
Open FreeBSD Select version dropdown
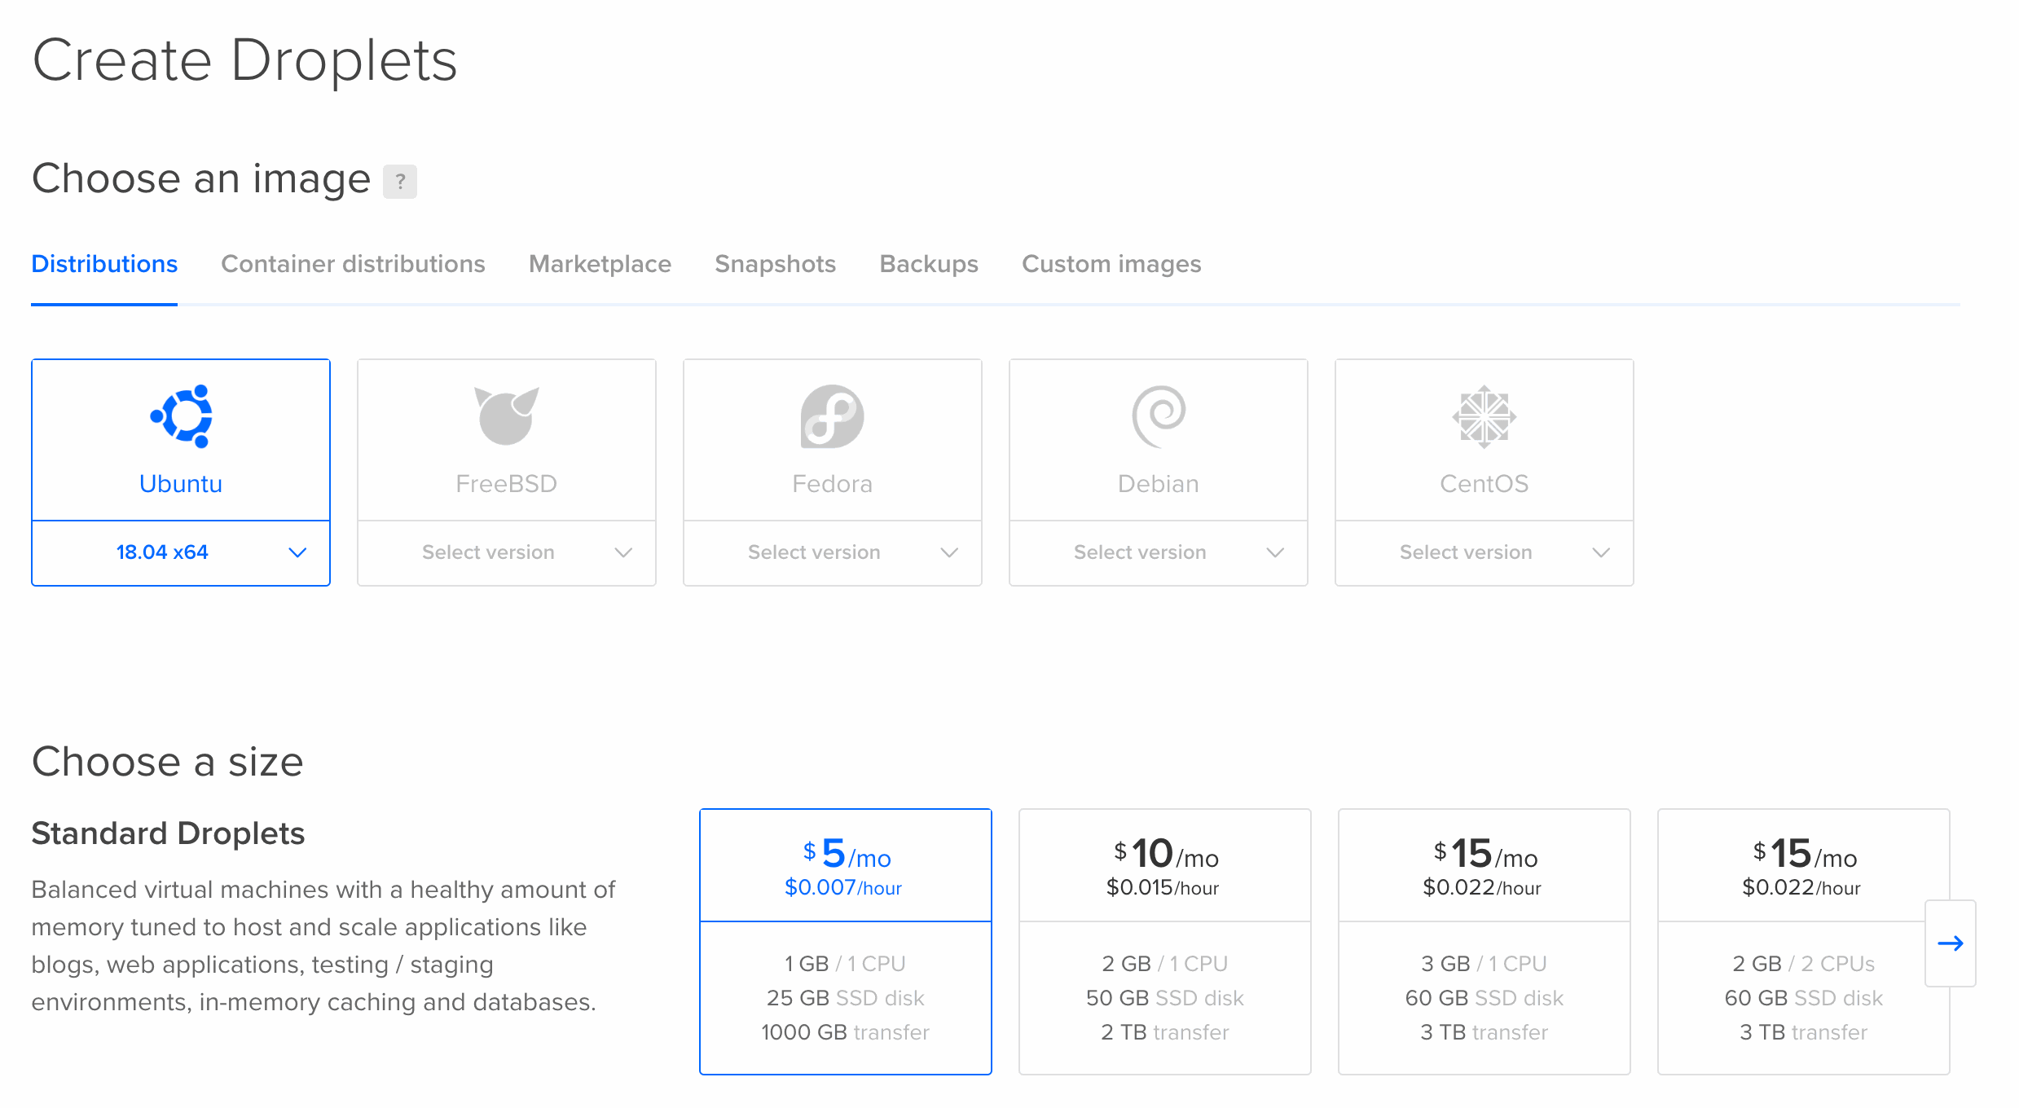(507, 552)
